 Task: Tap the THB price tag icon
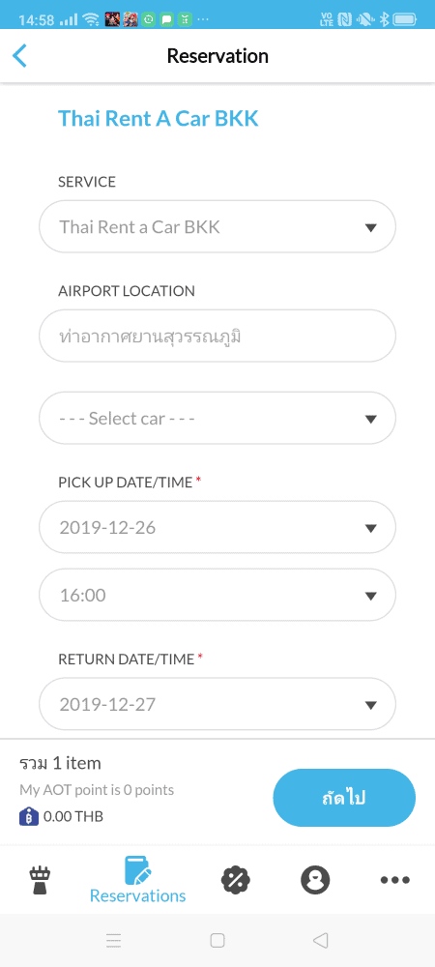(x=29, y=816)
